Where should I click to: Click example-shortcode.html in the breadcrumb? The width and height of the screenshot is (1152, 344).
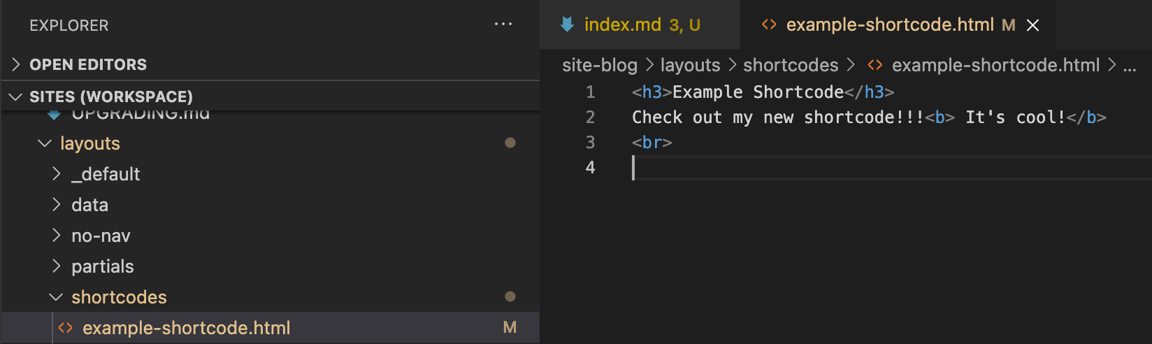tap(995, 65)
